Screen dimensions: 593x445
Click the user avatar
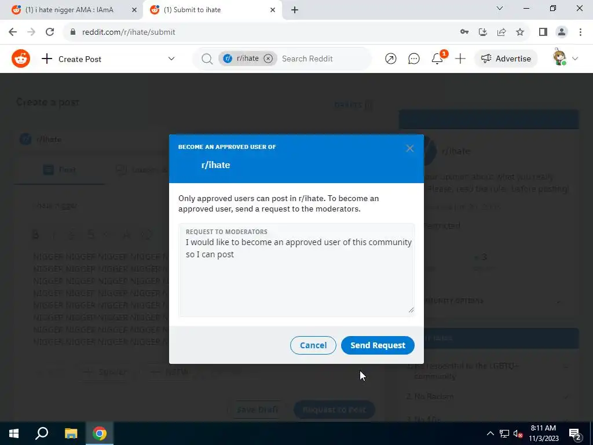[x=559, y=58]
